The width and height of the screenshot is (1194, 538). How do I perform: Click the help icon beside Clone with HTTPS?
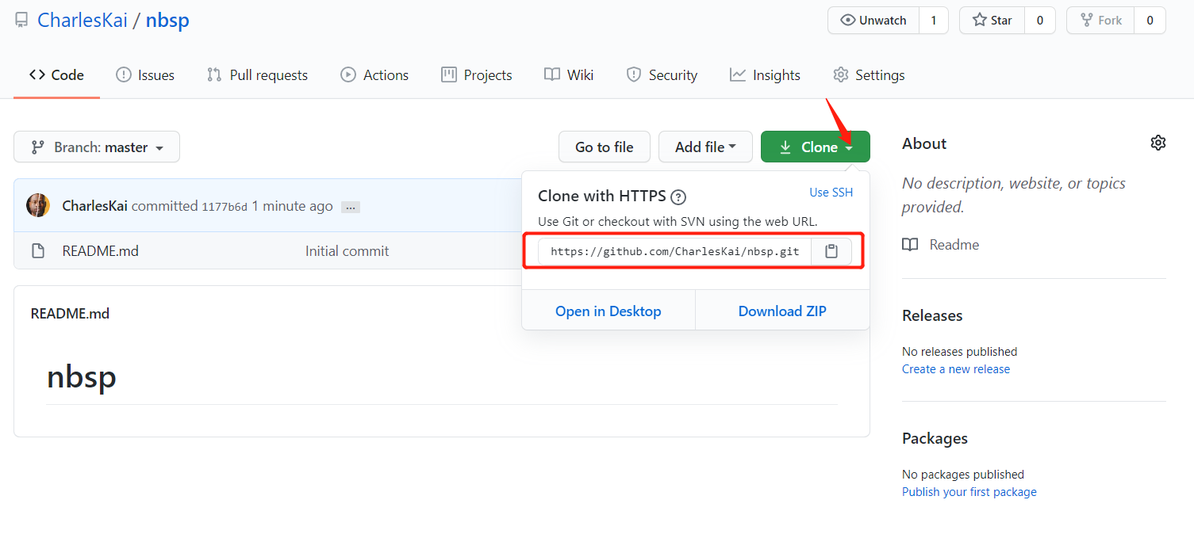(x=678, y=197)
